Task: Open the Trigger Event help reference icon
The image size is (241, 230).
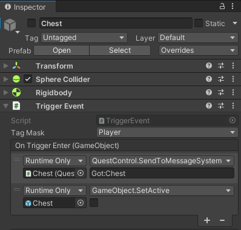Action: click(x=209, y=106)
